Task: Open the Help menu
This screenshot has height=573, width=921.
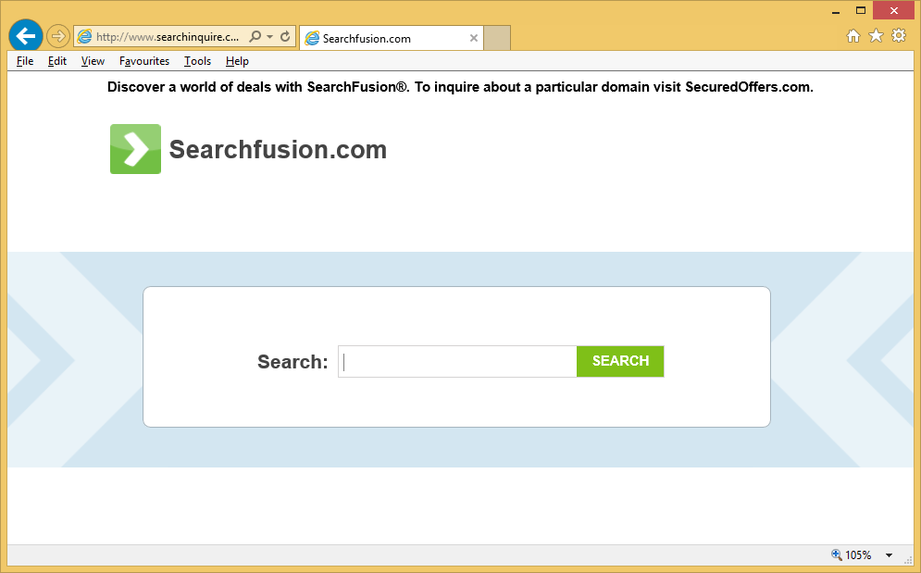Action: tap(237, 61)
